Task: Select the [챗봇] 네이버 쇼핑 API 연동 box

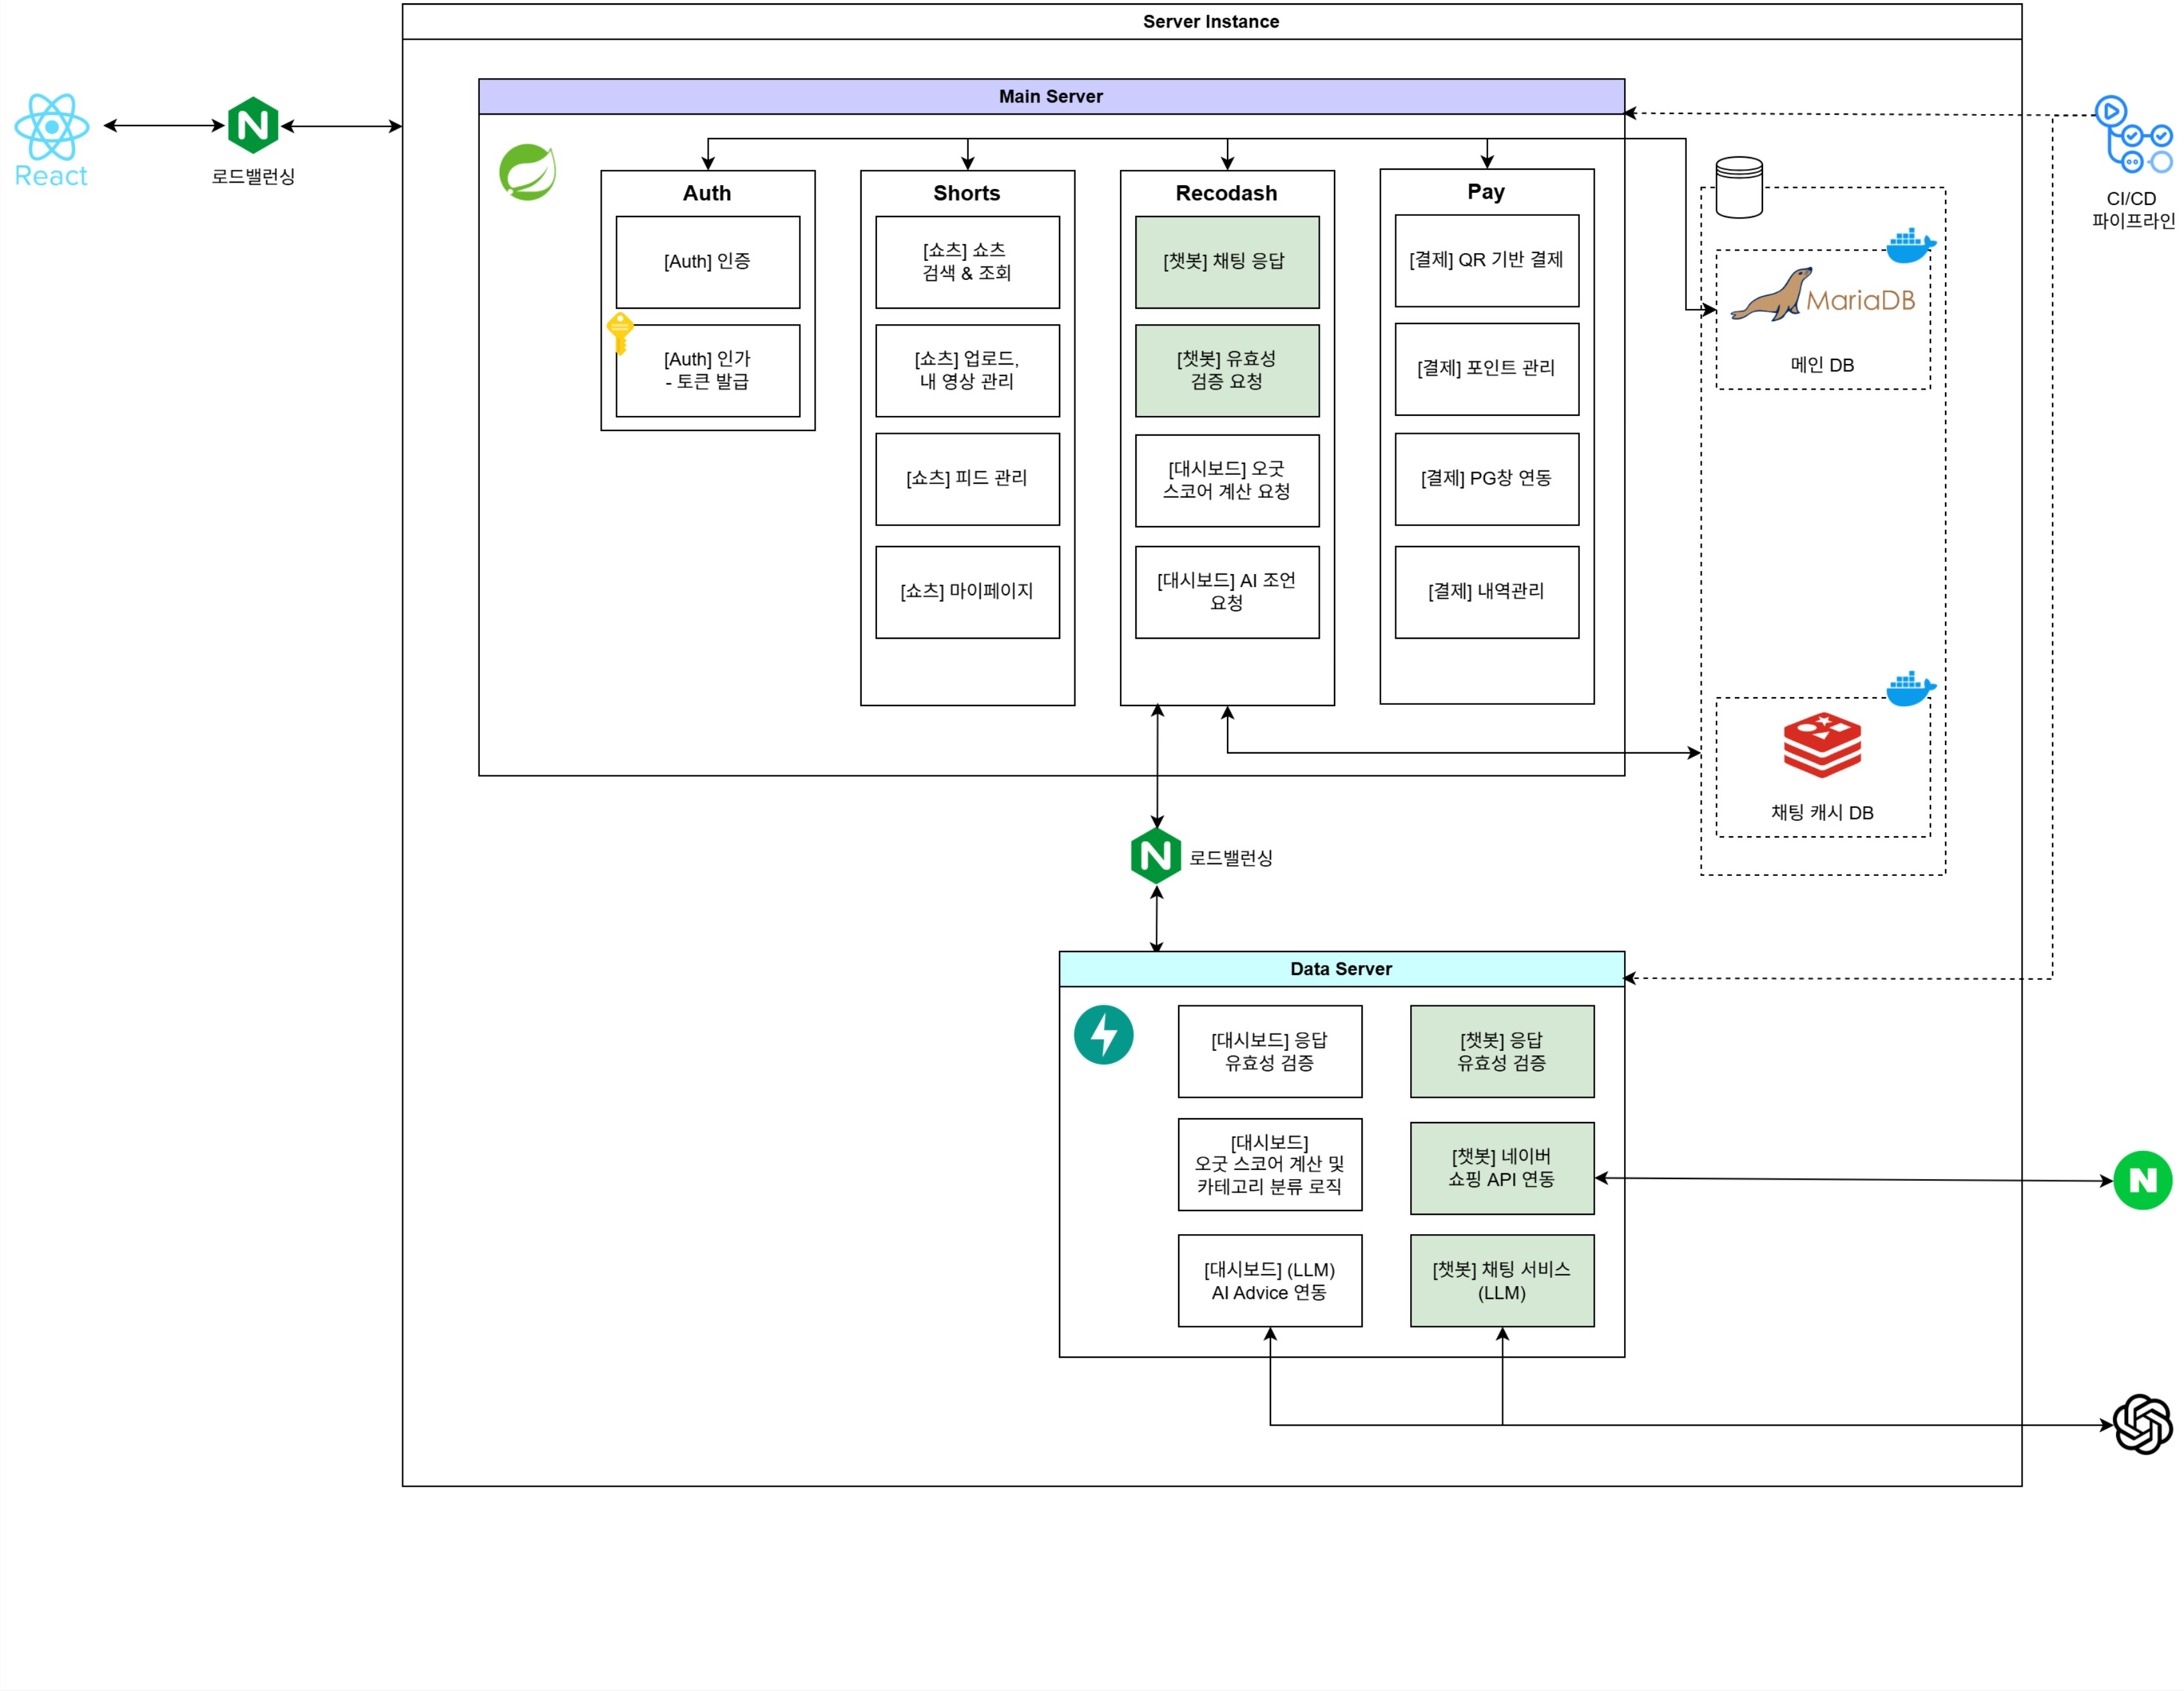Action: click(1501, 1168)
